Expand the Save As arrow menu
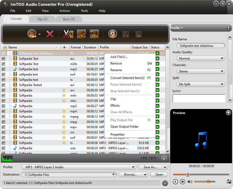The height and width of the screenshot is (189, 233). click(x=165, y=167)
